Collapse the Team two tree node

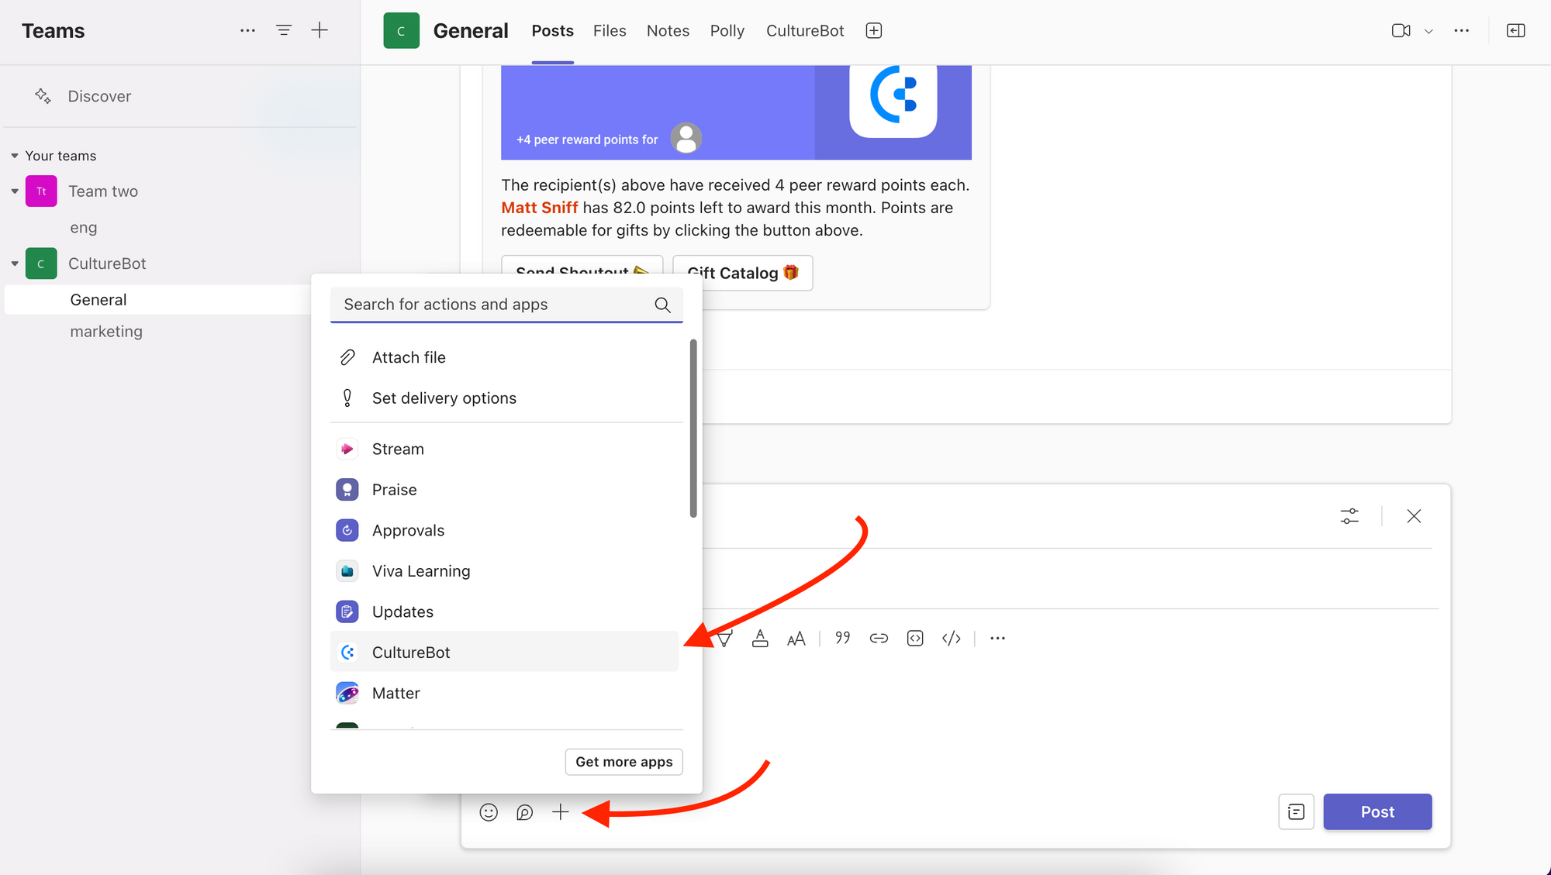point(14,191)
